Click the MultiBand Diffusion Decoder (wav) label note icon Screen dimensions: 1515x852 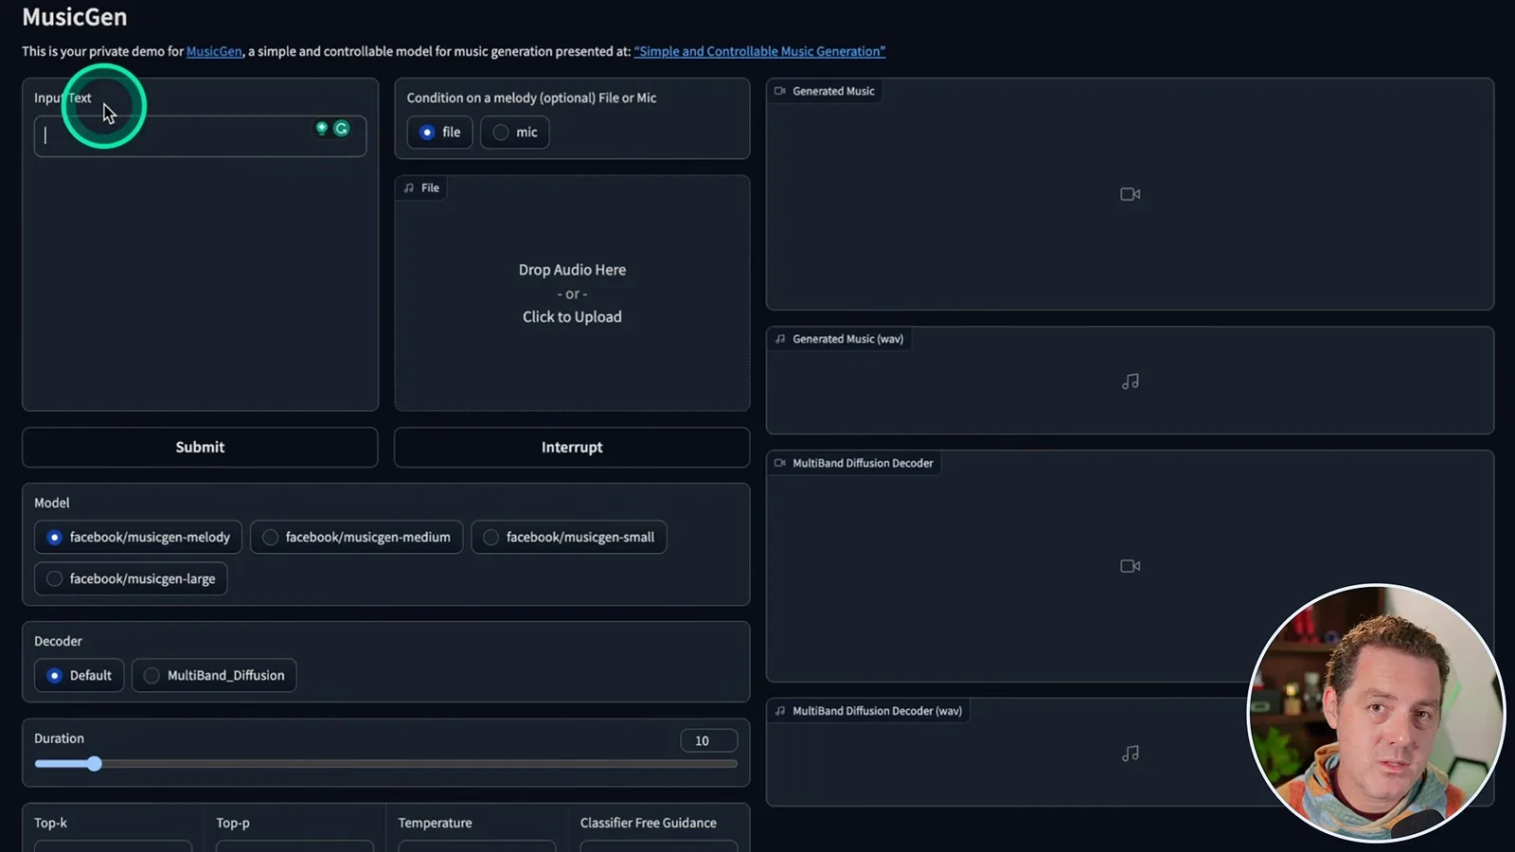780,711
